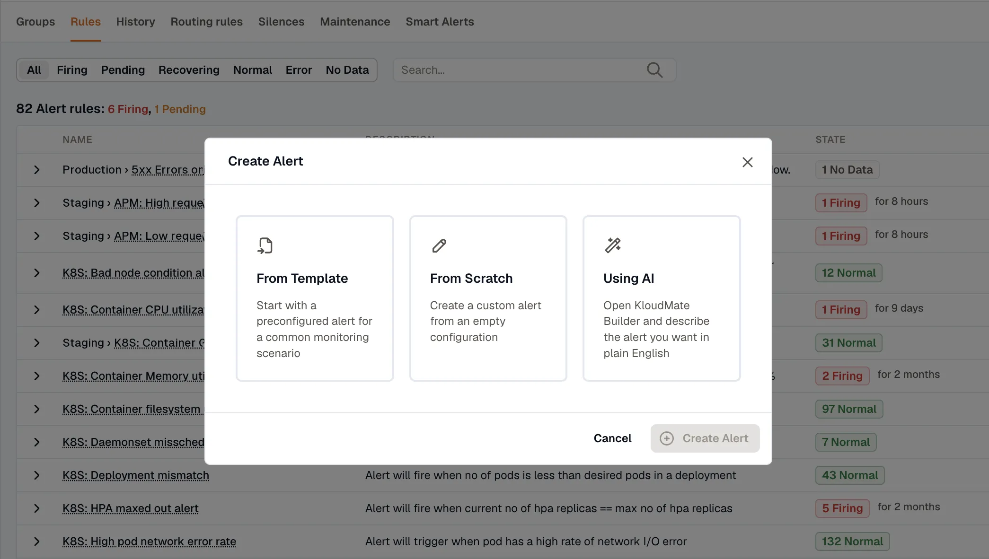Select the All filter segment
Viewport: 989px width, 559px height.
(x=34, y=70)
